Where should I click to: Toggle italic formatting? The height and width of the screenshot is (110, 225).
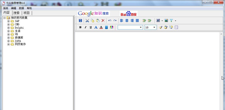[85, 27]
